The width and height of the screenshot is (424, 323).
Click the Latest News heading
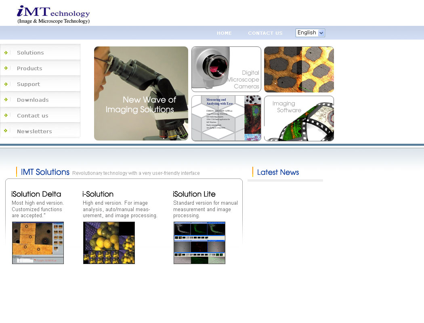[278, 172]
